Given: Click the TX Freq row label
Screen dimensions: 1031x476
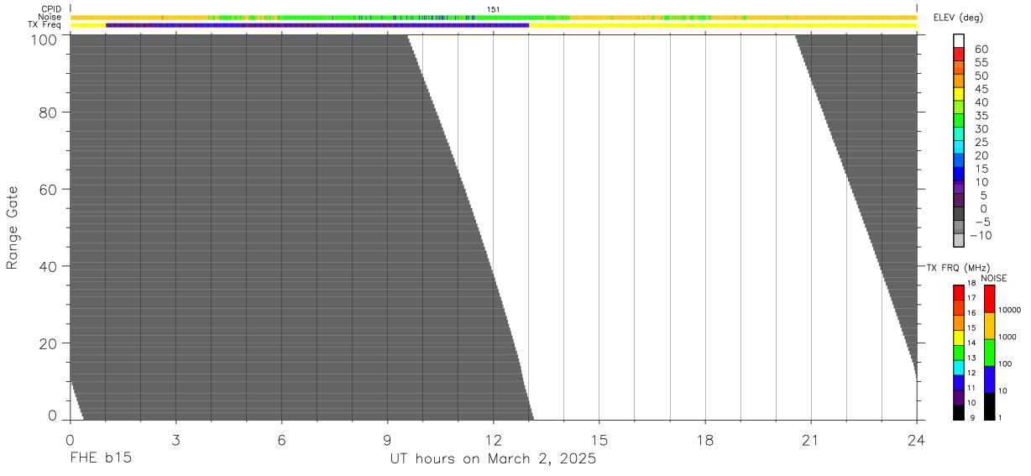Looking at the screenshot, I should coord(45,25).
